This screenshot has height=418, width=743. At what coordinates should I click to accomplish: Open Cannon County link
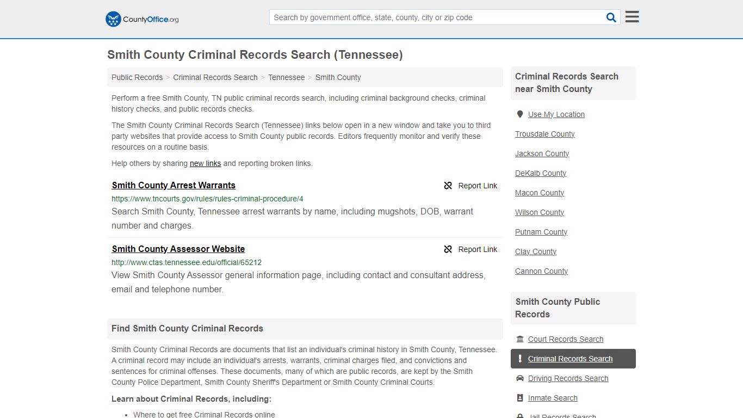pos(542,271)
